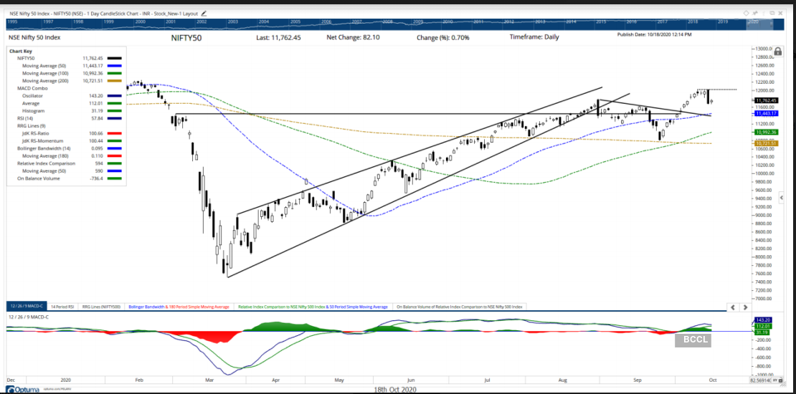Click the Moving Average (100) green swatch

tap(115, 74)
